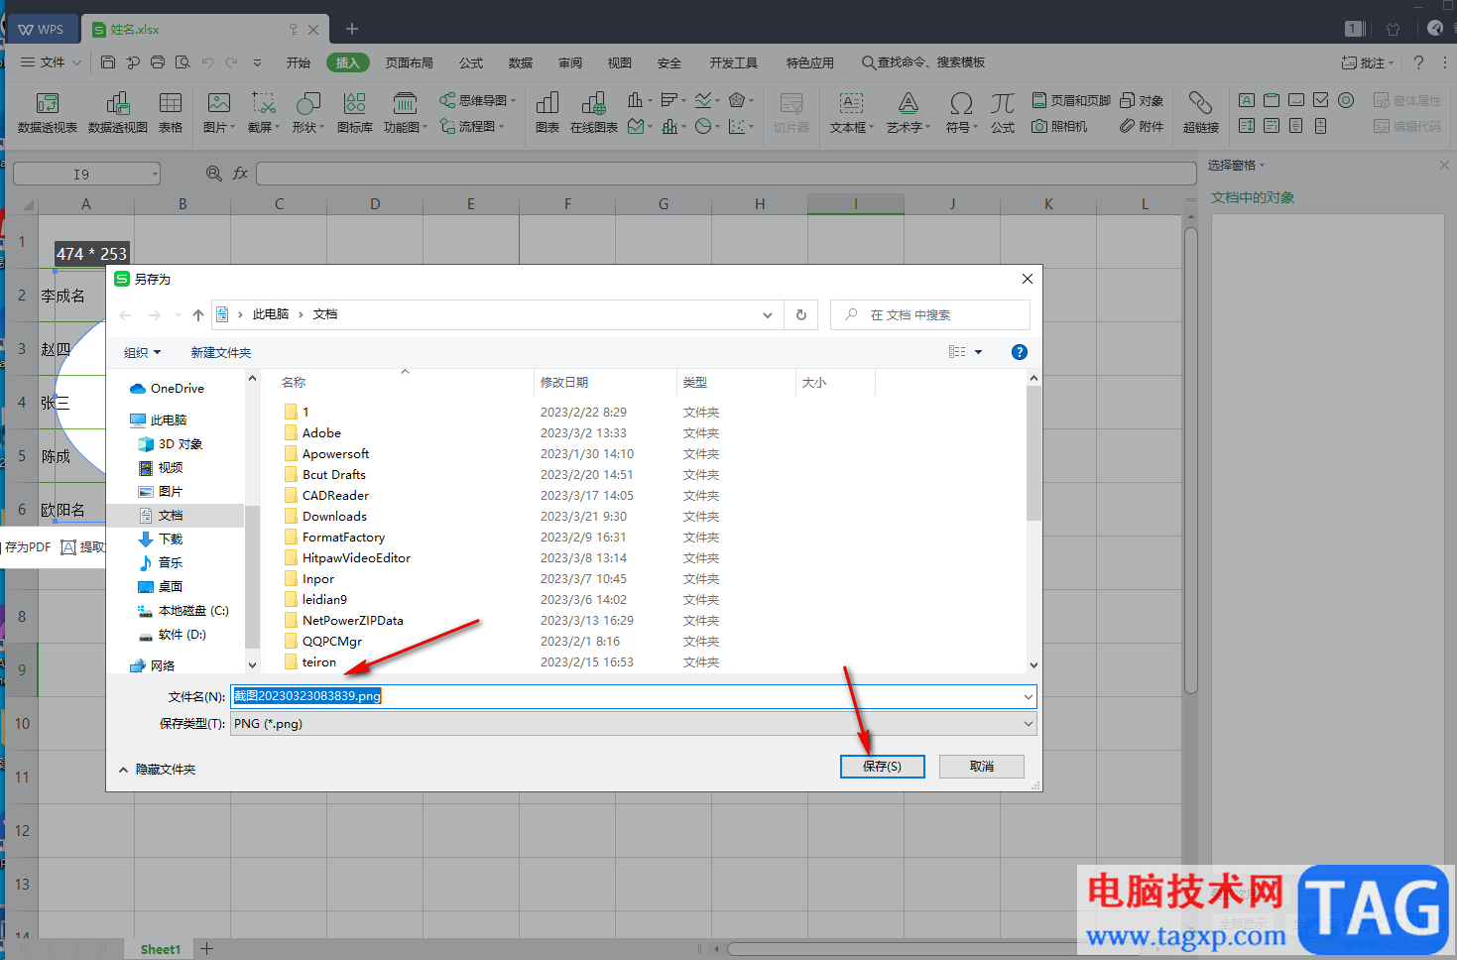Click the refresh button in save dialog
This screenshot has width=1457, height=960.
pos(801,314)
